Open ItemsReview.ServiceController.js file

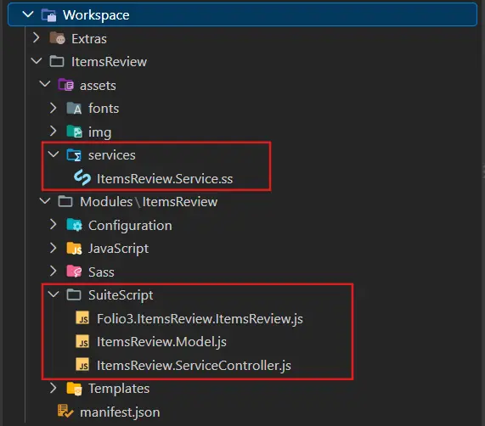pos(194,366)
